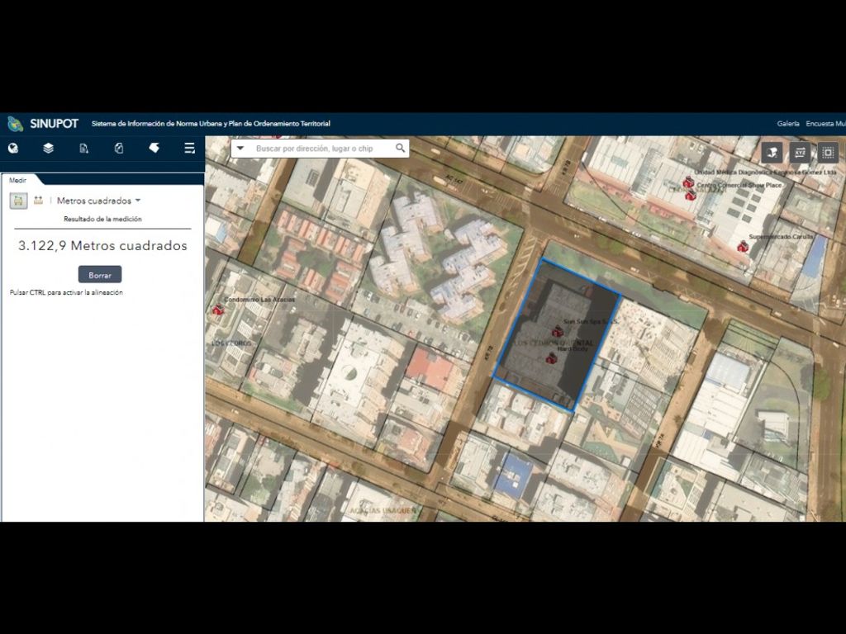Open the layers list tool
This screenshot has height=634, width=846.
coord(49,149)
